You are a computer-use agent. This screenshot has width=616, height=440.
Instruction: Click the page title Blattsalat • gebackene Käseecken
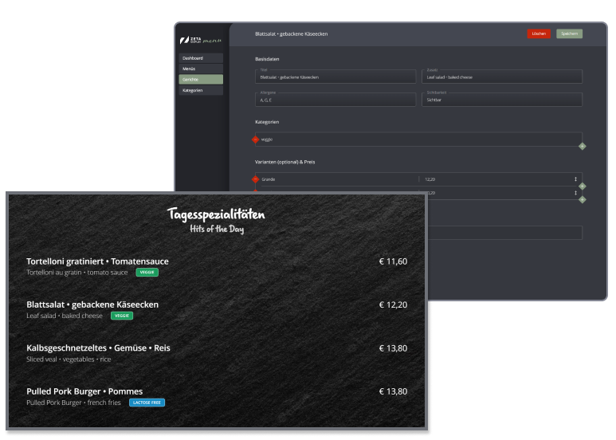point(291,33)
